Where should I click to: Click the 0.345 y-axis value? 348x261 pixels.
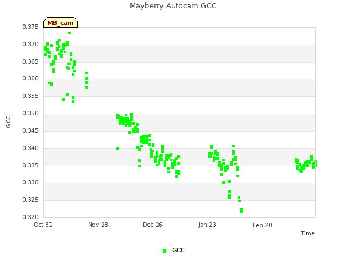tap(30, 130)
